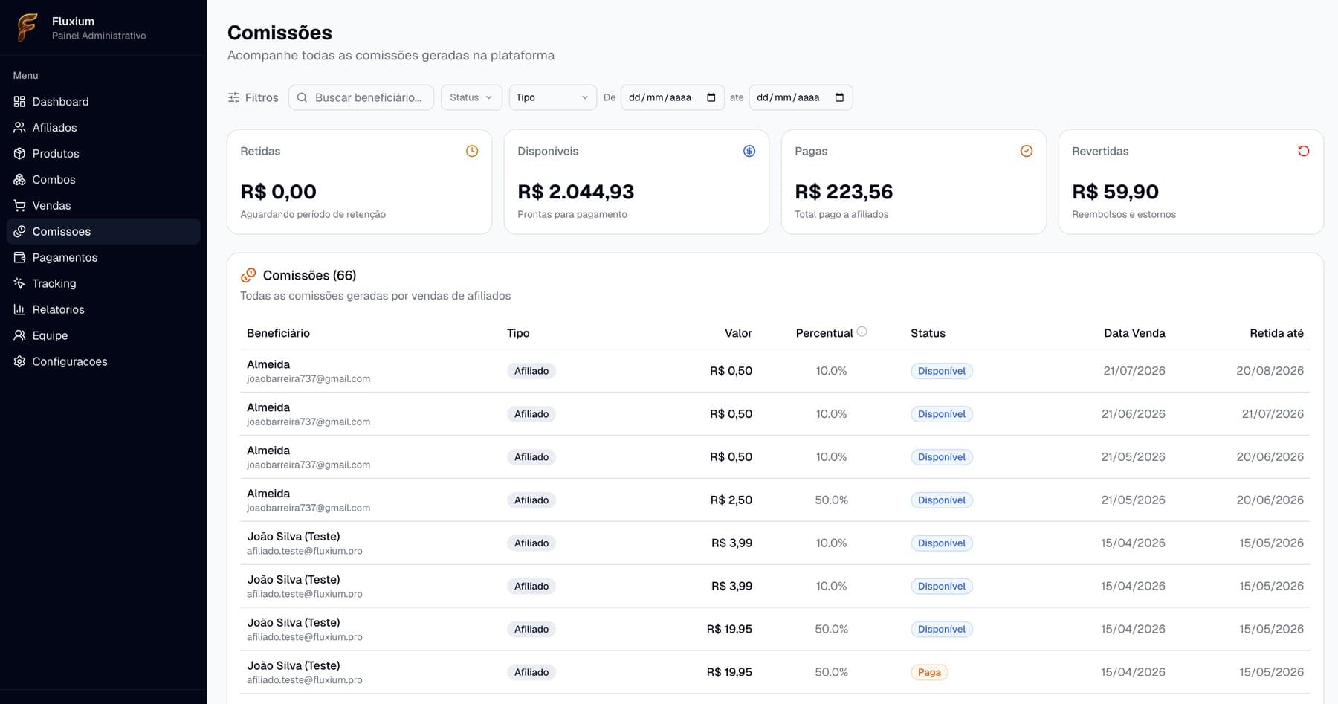Click the coins icon beside Comissões (66)
This screenshot has width=1338, height=704.
pos(248,275)
